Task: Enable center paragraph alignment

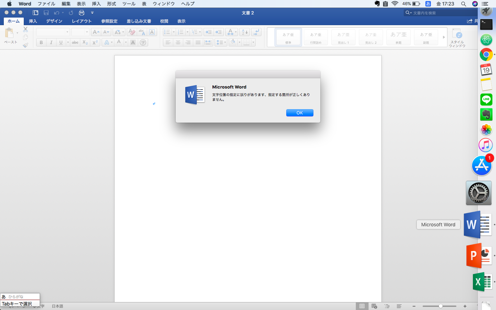Action: [x=178, y=42]
